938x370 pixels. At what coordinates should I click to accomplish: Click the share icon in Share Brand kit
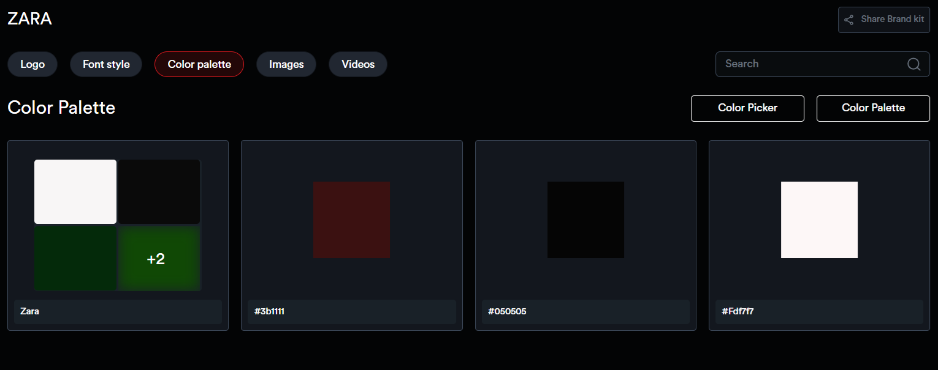(848, 20)
